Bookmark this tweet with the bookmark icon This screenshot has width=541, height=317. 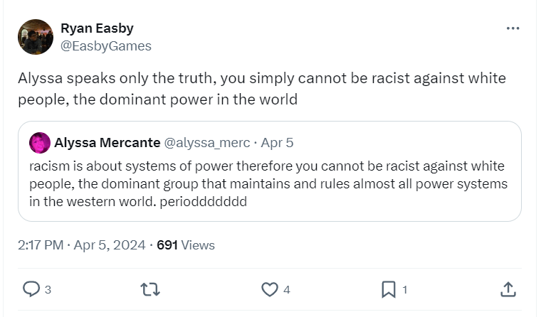click(389, 289)
